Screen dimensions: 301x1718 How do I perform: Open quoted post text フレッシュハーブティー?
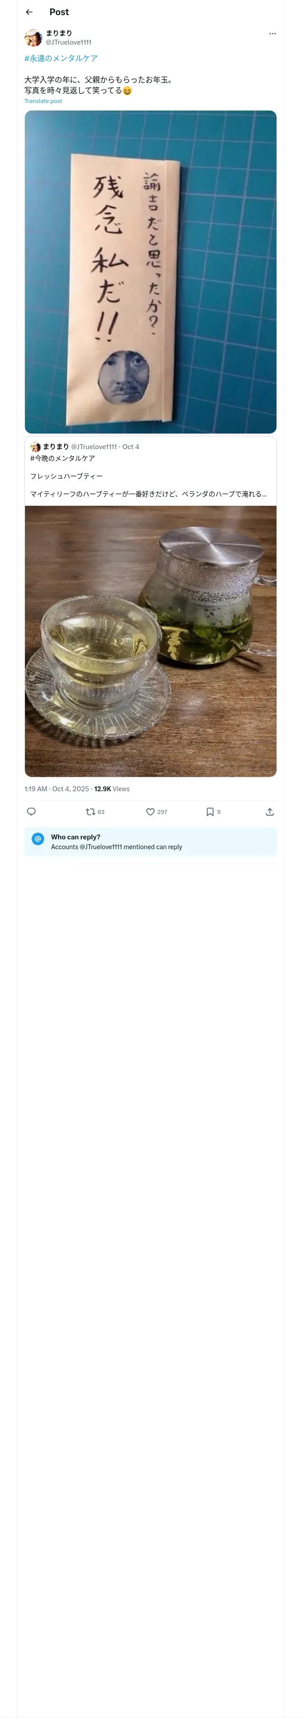pyautogui.click(x=67, y=476)
